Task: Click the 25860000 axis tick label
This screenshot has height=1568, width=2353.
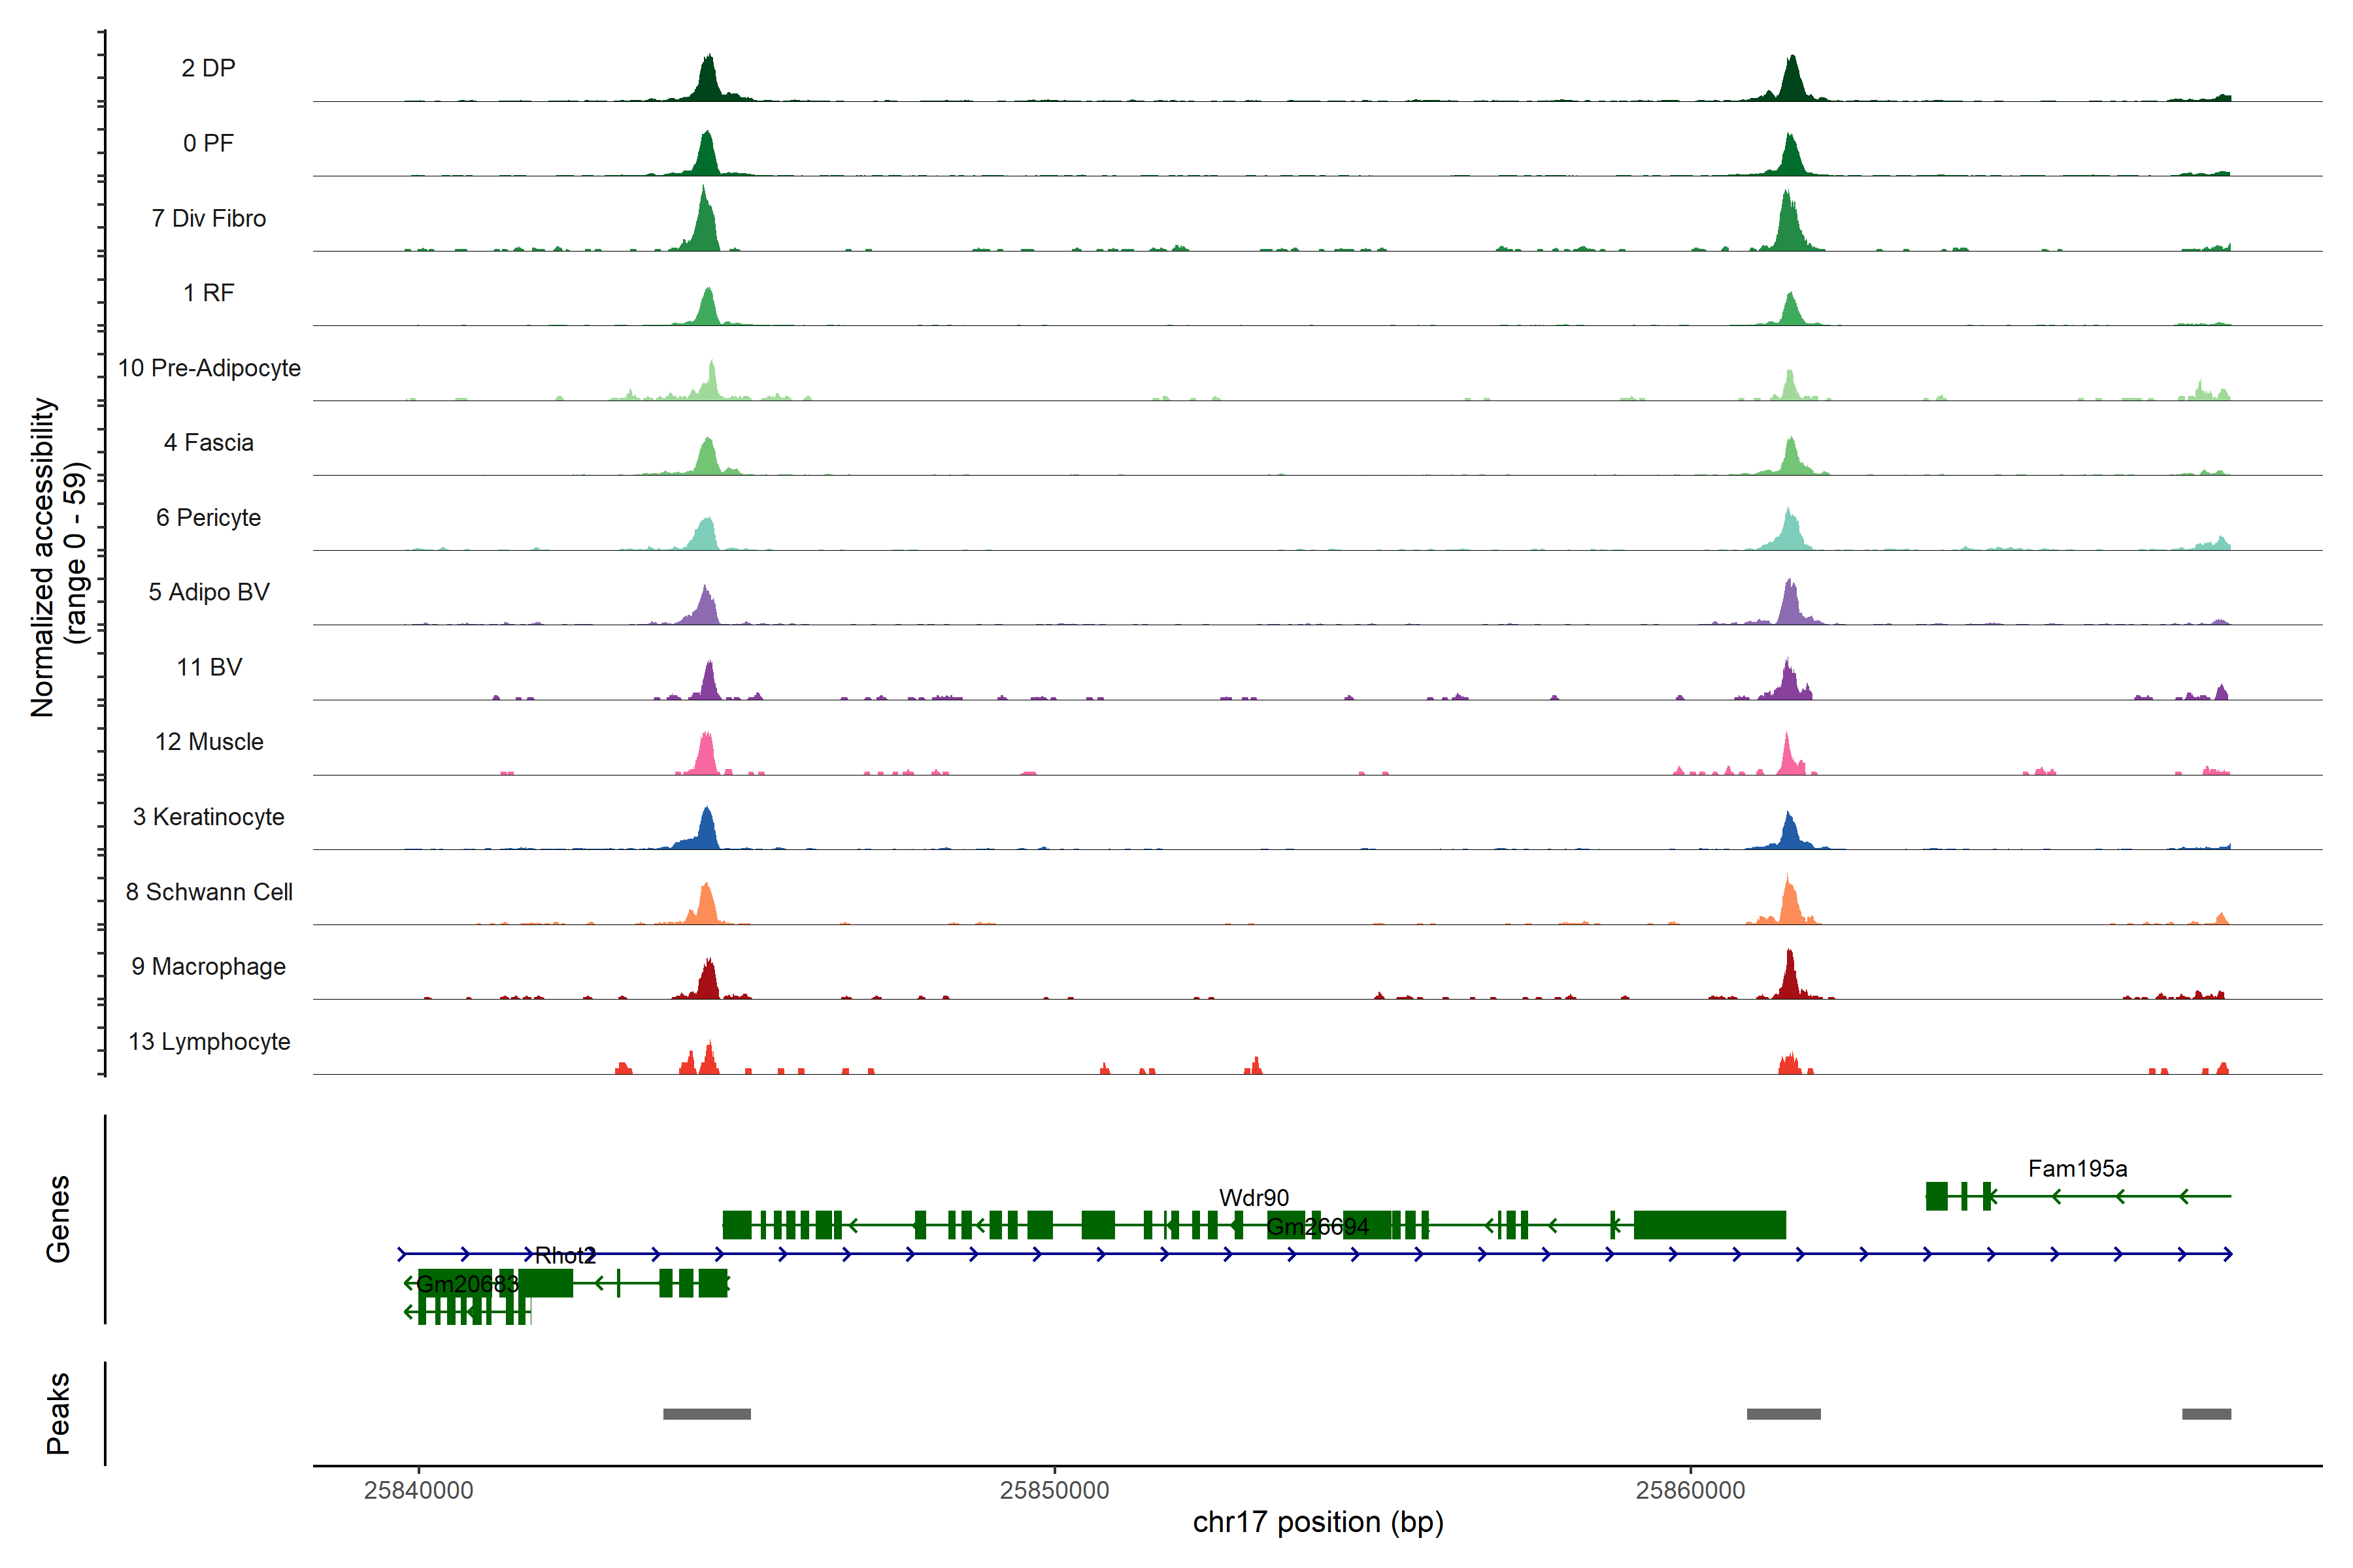Action: click(x=1690, y=1490)
